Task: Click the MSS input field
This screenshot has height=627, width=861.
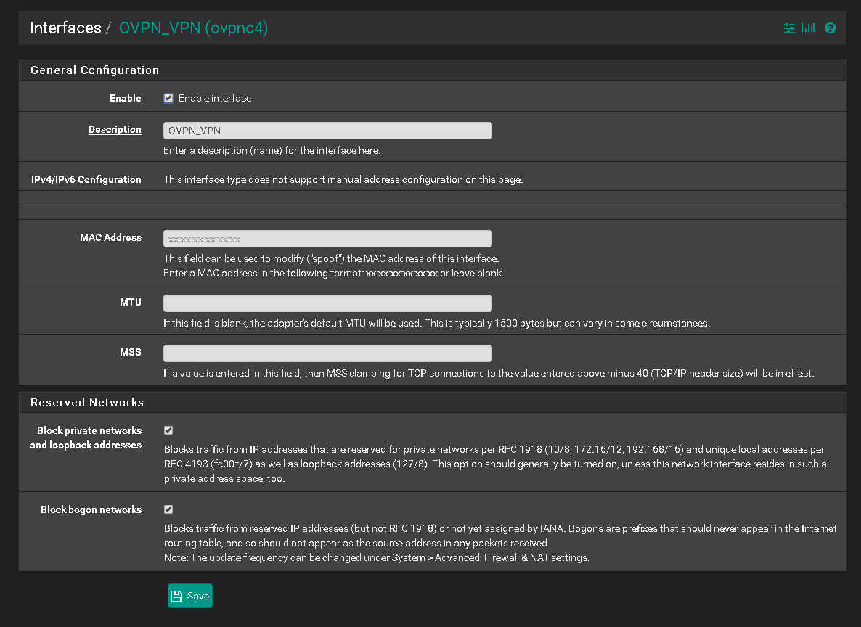Action: pyautogui.click(x=327, y=353)
